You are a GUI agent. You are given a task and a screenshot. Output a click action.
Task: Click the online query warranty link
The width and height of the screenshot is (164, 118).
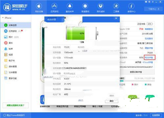coord(149,38)
